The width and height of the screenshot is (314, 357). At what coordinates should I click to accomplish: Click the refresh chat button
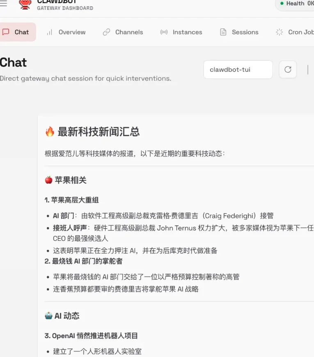[x=288, y=69]
